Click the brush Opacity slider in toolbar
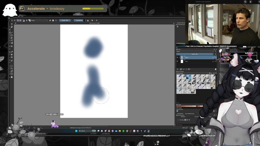260x146 pixels. click(65, 20)
